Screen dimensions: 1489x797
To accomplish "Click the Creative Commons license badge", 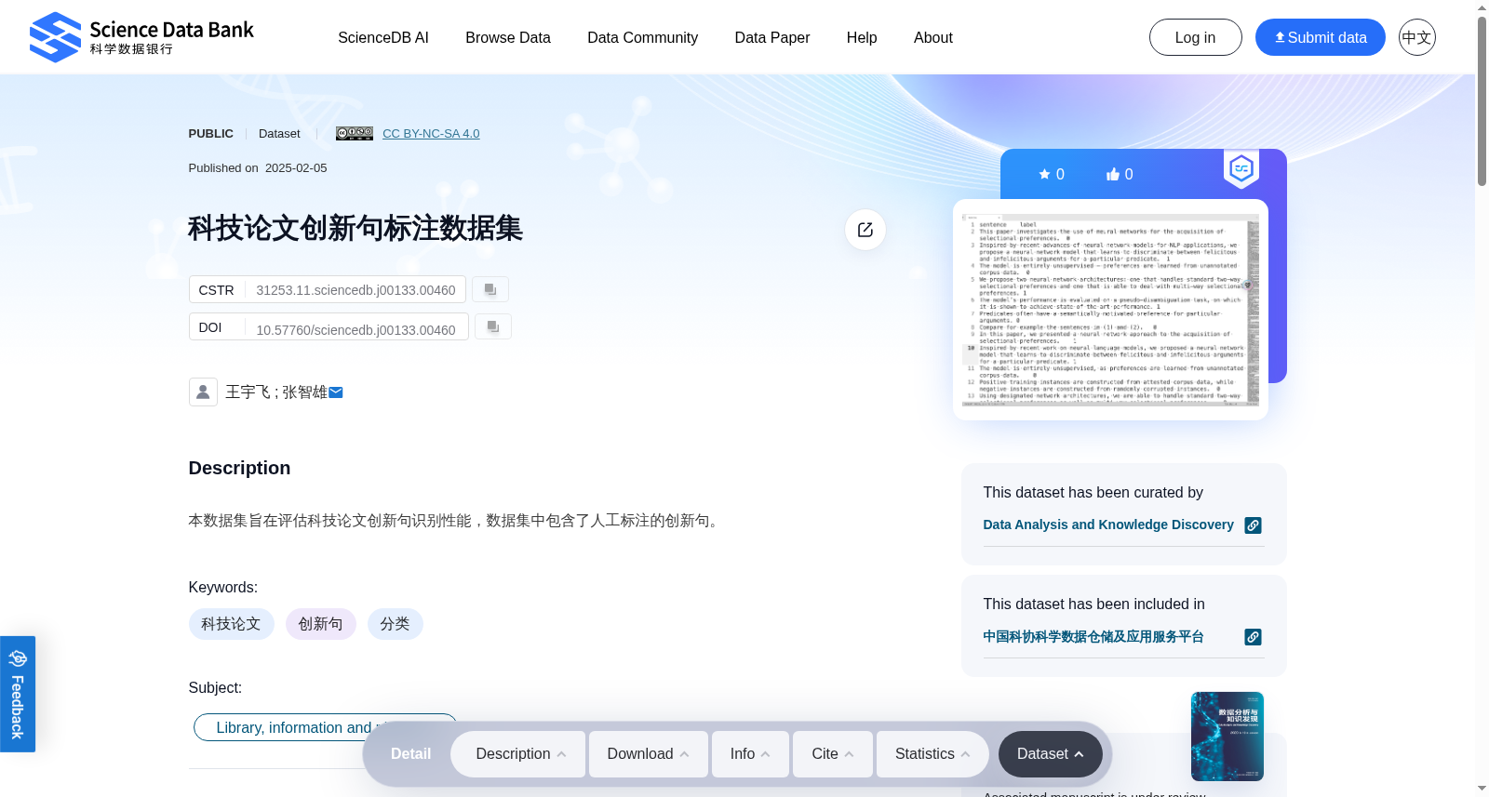I will 355,133.
